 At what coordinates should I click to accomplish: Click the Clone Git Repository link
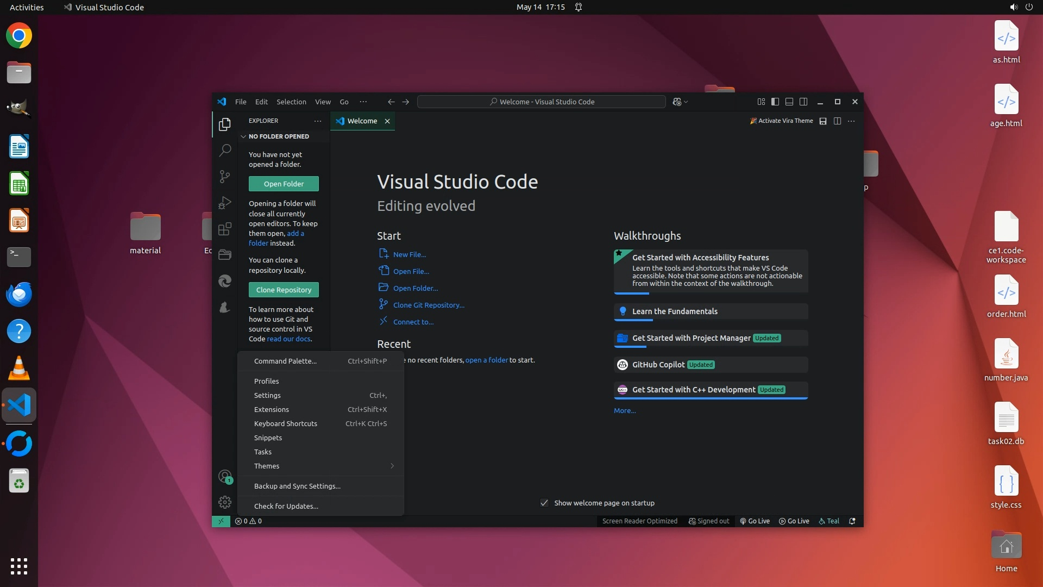pos(429,305)
